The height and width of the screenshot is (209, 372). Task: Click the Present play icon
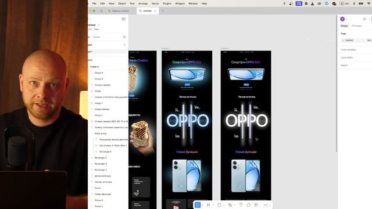click(364, 19)
